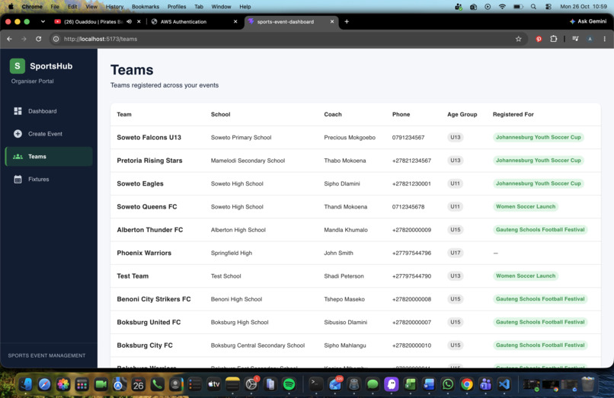614x398 pixels.
Task: Reload the page with the refresh icon
Action: point(38,39)
